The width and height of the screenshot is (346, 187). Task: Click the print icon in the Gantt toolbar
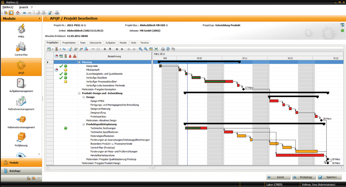coord(163,49)
